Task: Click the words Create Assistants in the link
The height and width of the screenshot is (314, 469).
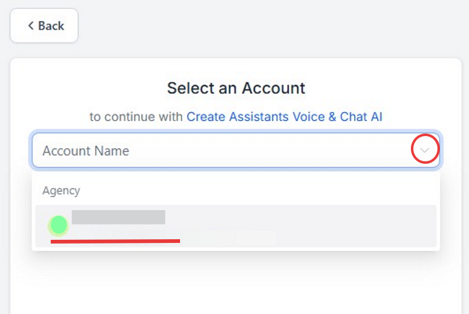Action: [238, 117]
